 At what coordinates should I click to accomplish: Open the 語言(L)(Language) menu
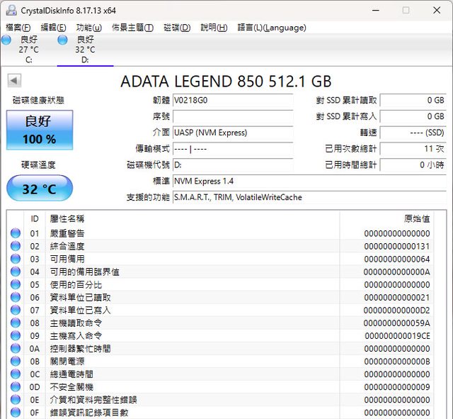coord(272,28)
